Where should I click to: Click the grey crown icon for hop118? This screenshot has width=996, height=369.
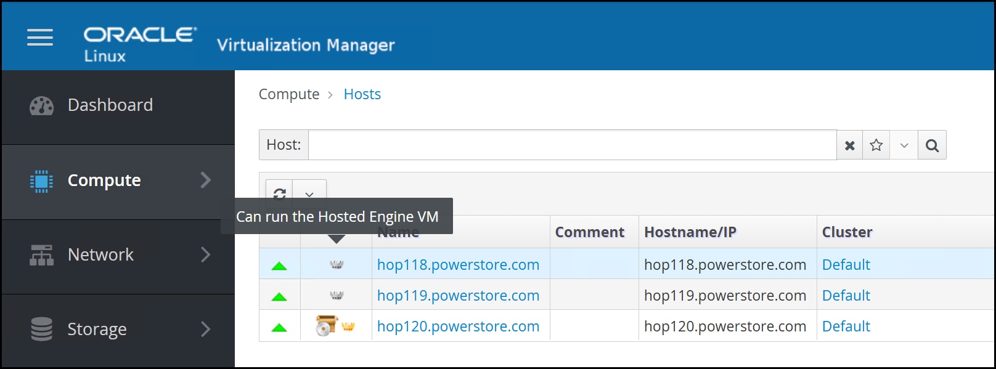coord(337,265)
